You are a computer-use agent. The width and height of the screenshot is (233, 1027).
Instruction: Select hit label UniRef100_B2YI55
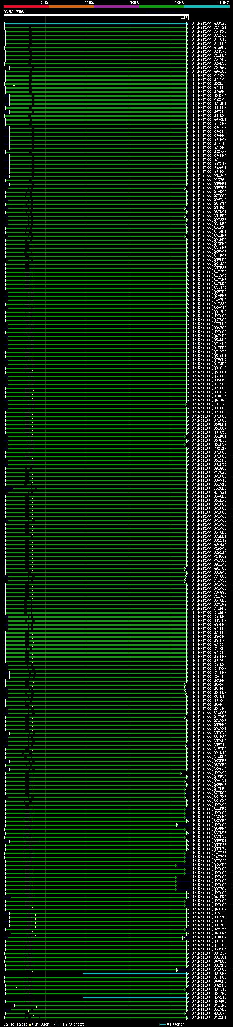pyautogui.click(x=209, y=929)
